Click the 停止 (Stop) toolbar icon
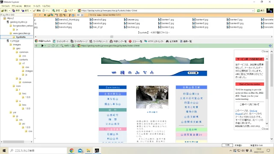The image size is (274, 154). point(44,11)
